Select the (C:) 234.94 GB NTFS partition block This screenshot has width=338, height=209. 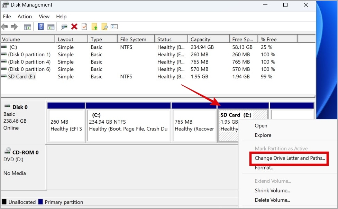pos(128,123)
